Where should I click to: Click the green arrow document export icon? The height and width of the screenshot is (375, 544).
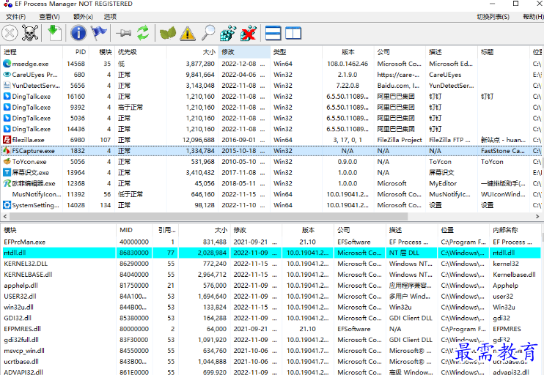pyautogui.click(x=54, y=33)
